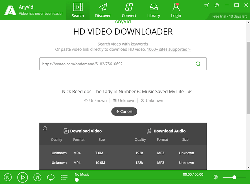Go to the Library tab

tap(154, 10)
